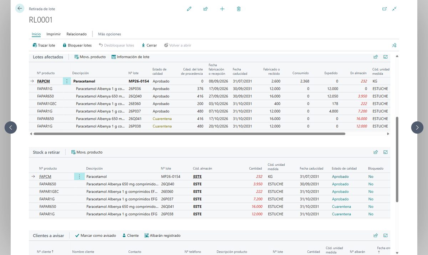Open Movs. producto in Lotes afectados
Screen dimensions: 428x255
click(x=90, y=57)
